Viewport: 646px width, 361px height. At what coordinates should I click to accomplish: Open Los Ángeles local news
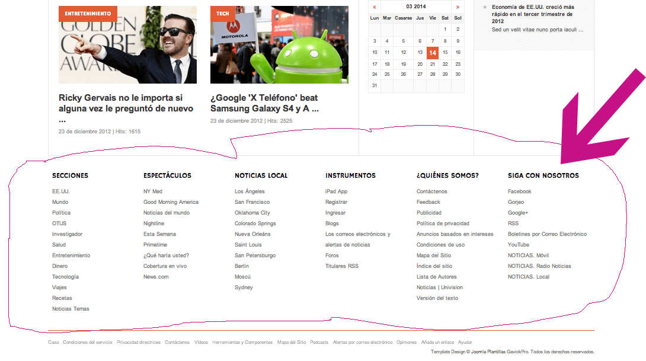(250, 191)
